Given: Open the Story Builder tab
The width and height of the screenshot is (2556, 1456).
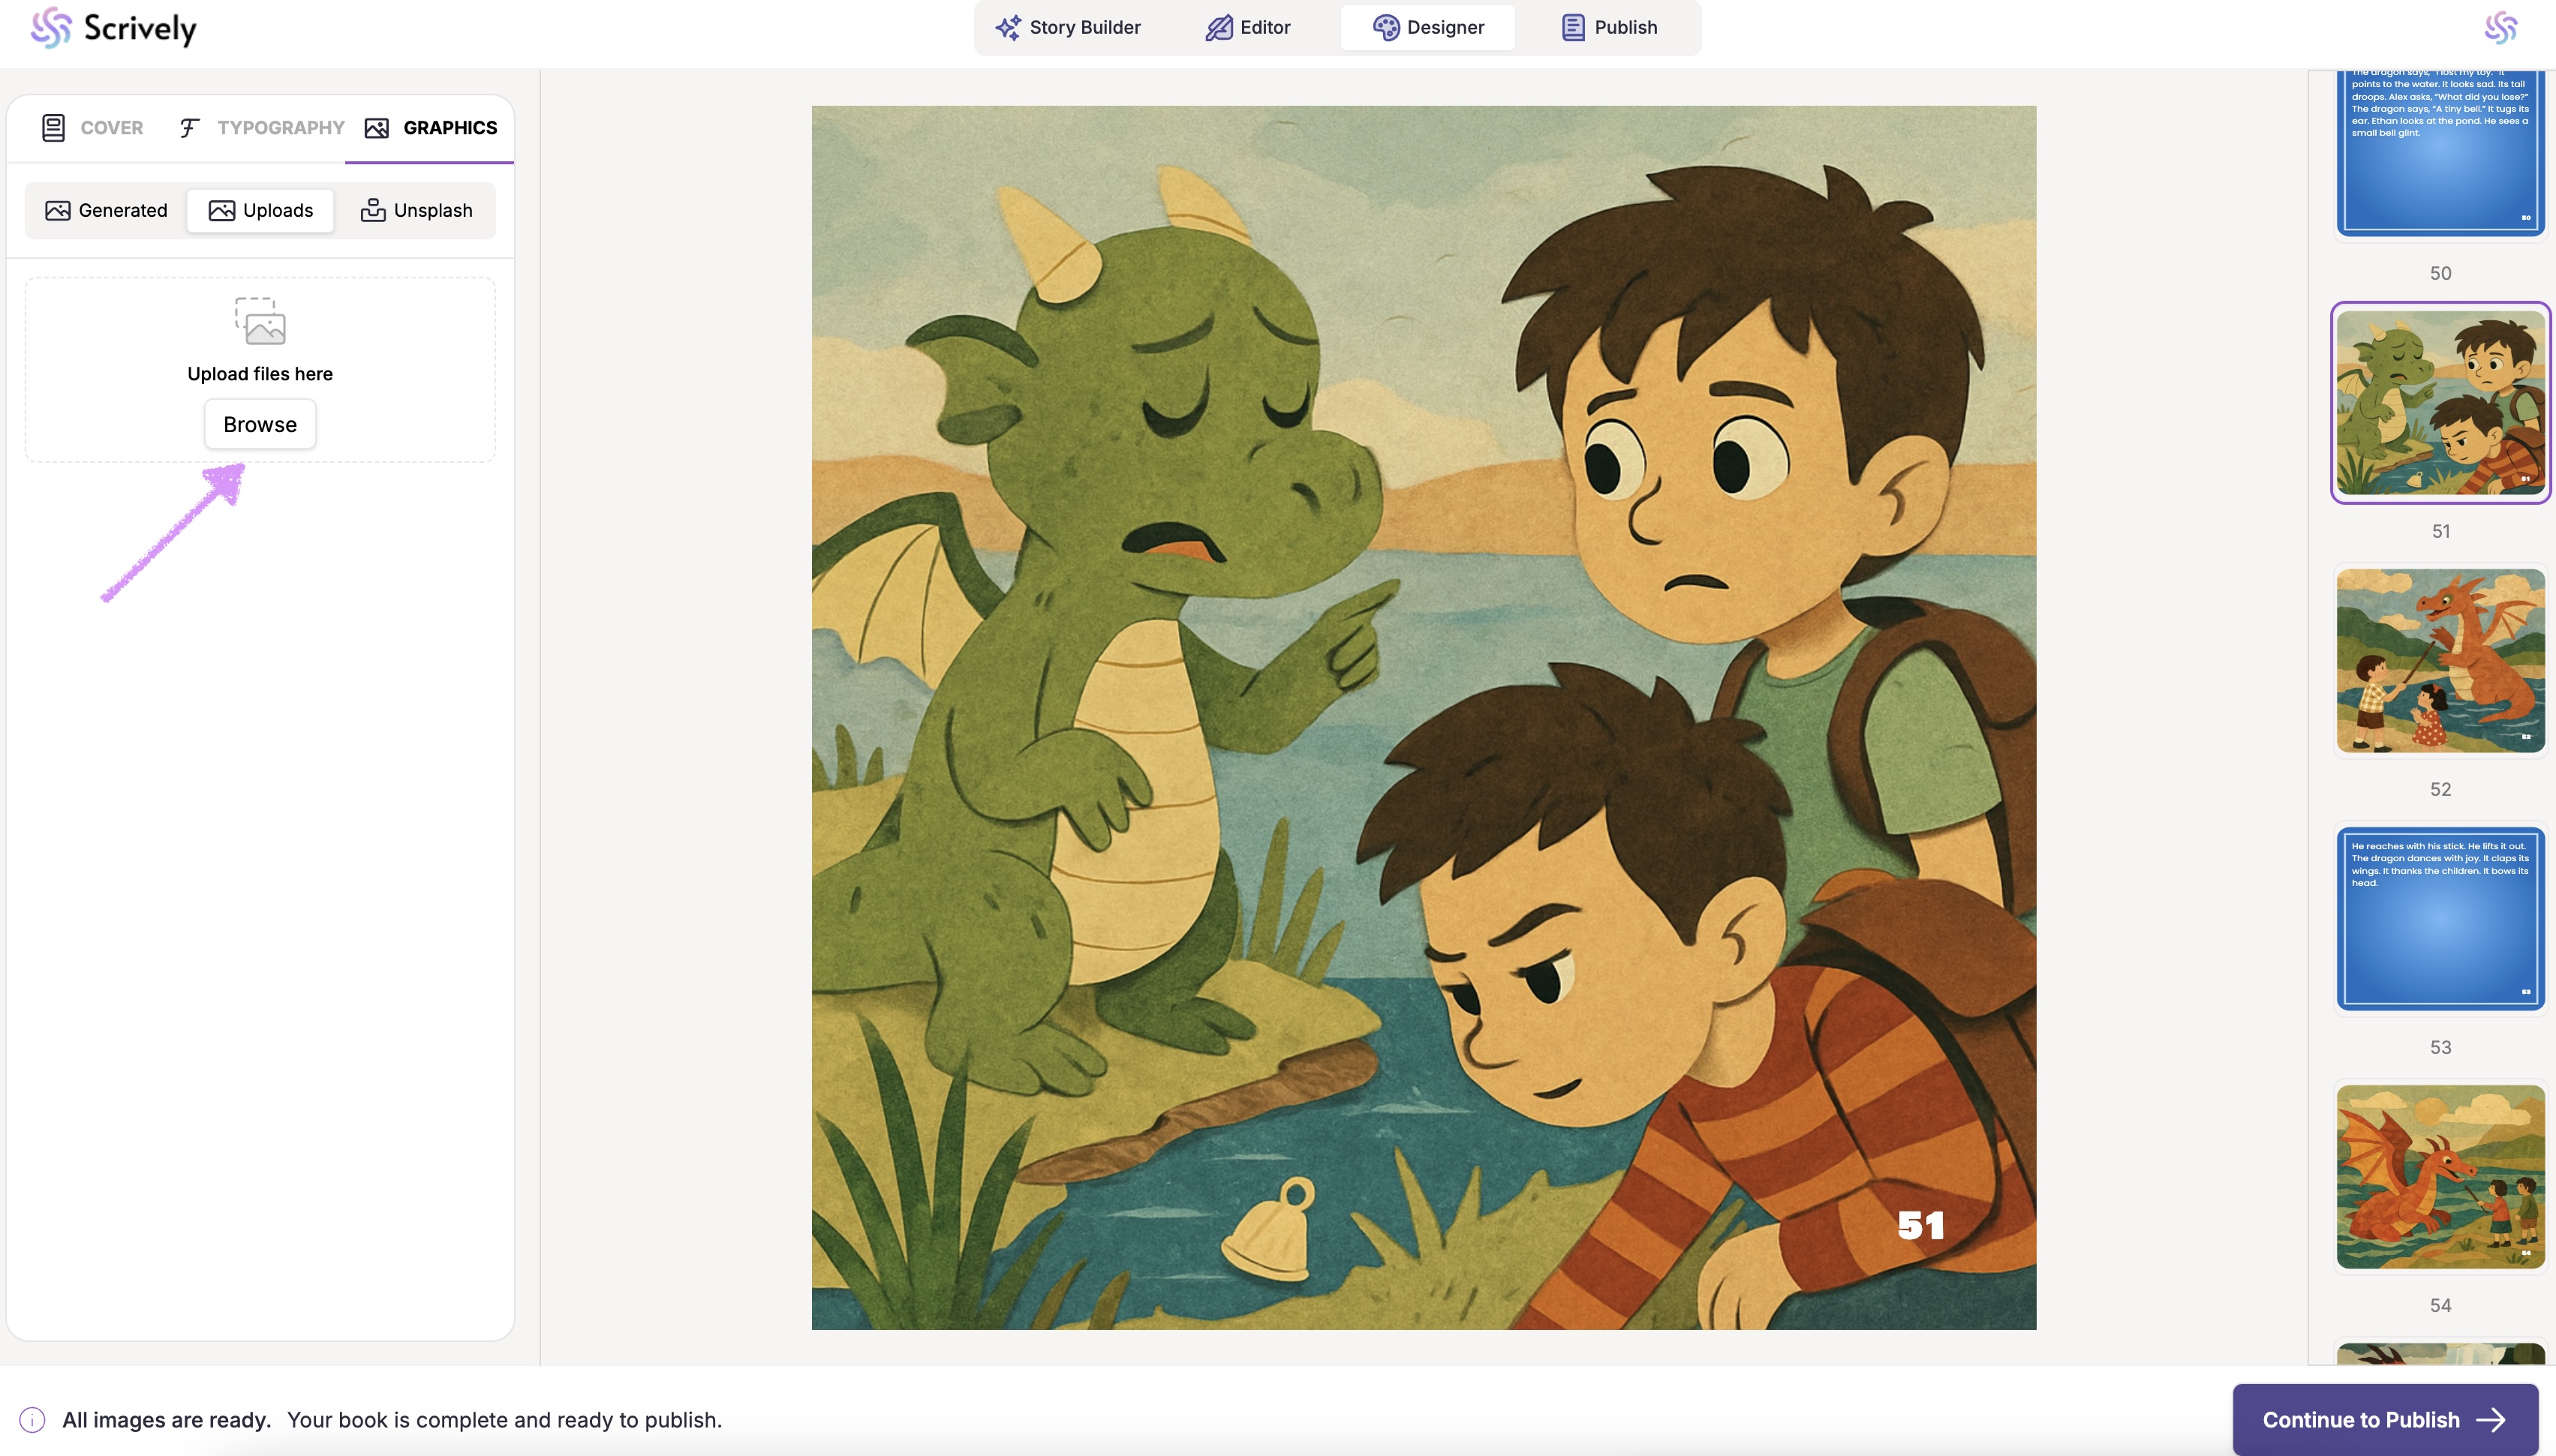Looking at the screenshot, I should pyautogui.click(x=1067, y=27).
